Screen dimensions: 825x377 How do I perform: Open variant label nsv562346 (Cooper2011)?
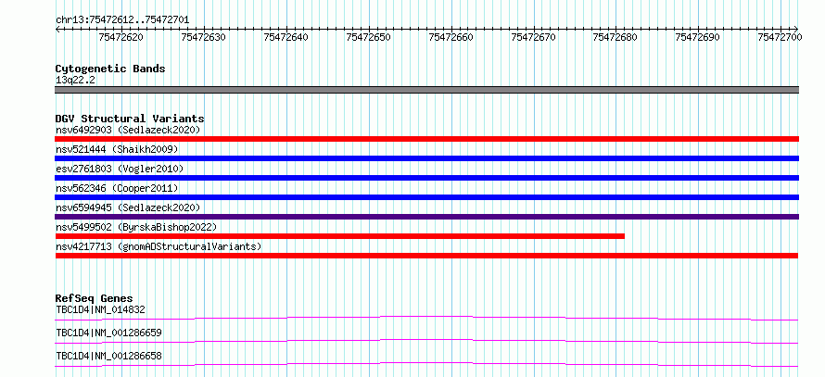(117, 188)
